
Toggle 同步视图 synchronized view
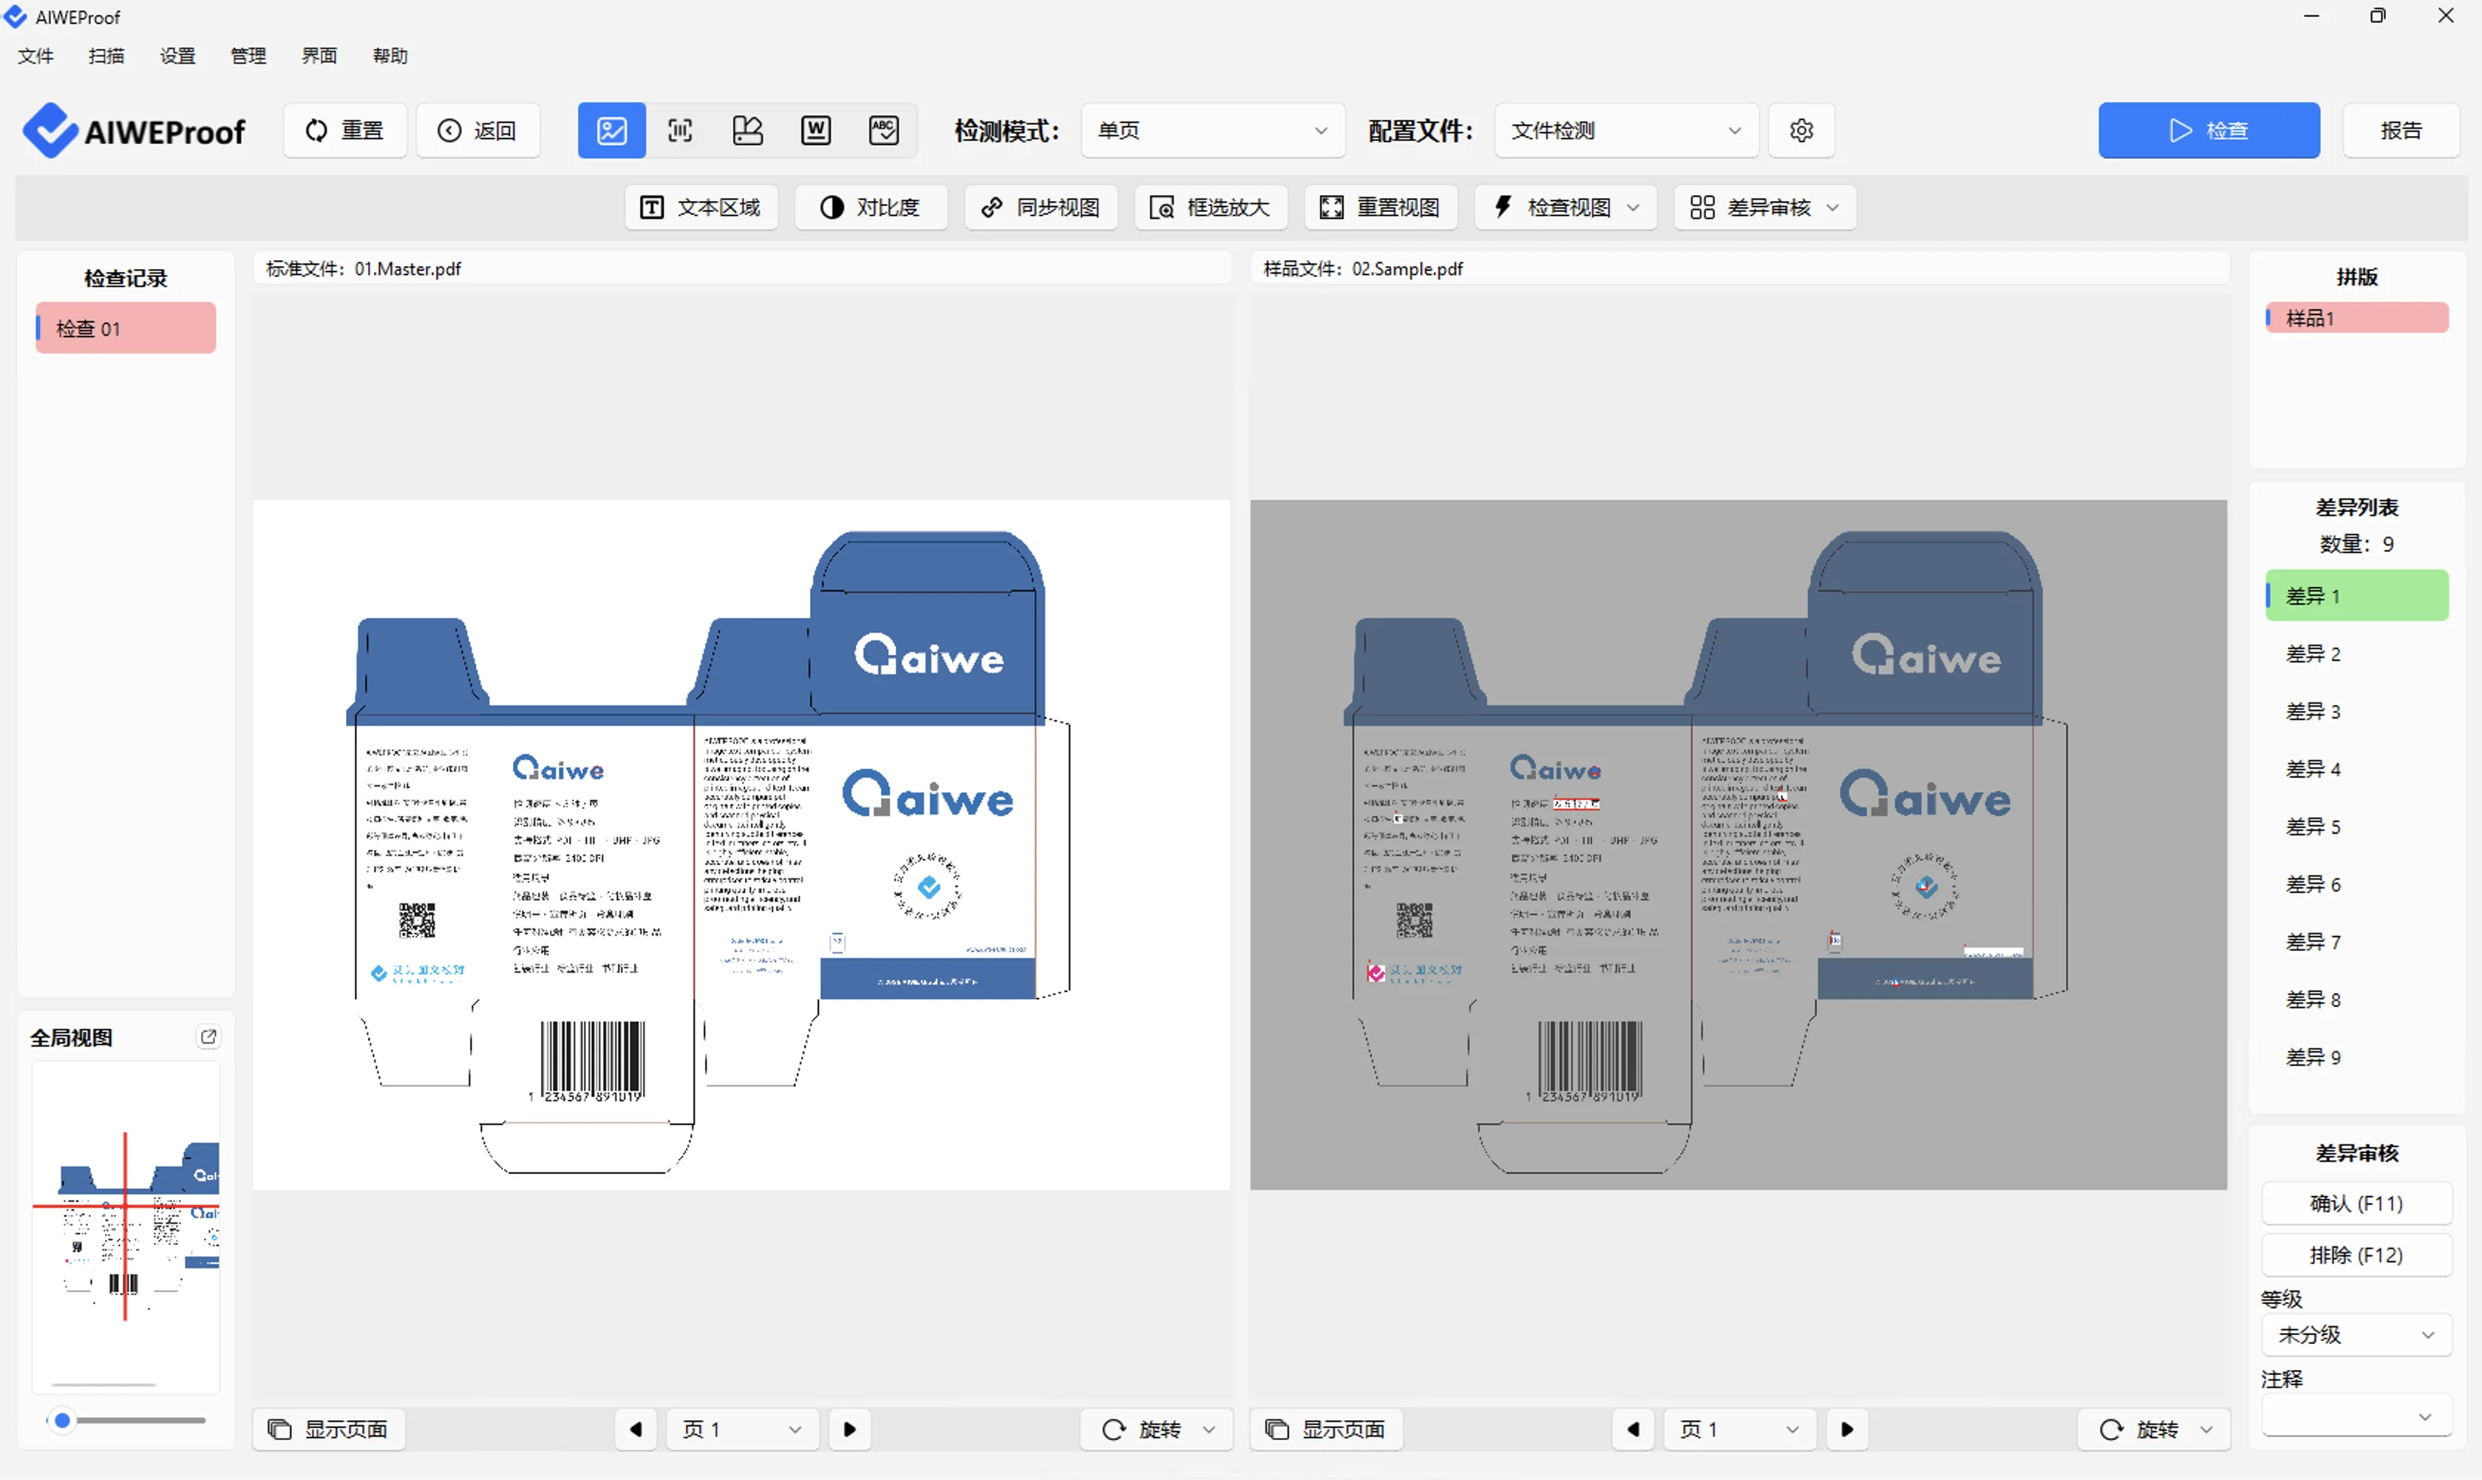tap(1041, 208)
